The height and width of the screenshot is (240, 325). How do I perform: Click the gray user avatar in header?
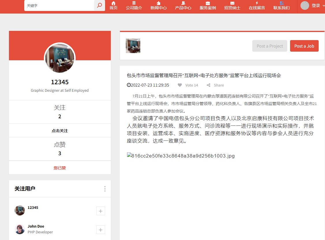point(305,5)
